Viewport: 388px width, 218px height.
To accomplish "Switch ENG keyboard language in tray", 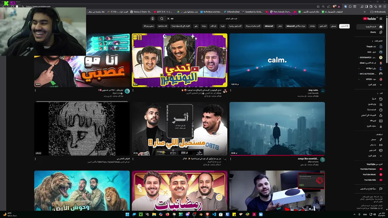I will (x=365, y=214).
